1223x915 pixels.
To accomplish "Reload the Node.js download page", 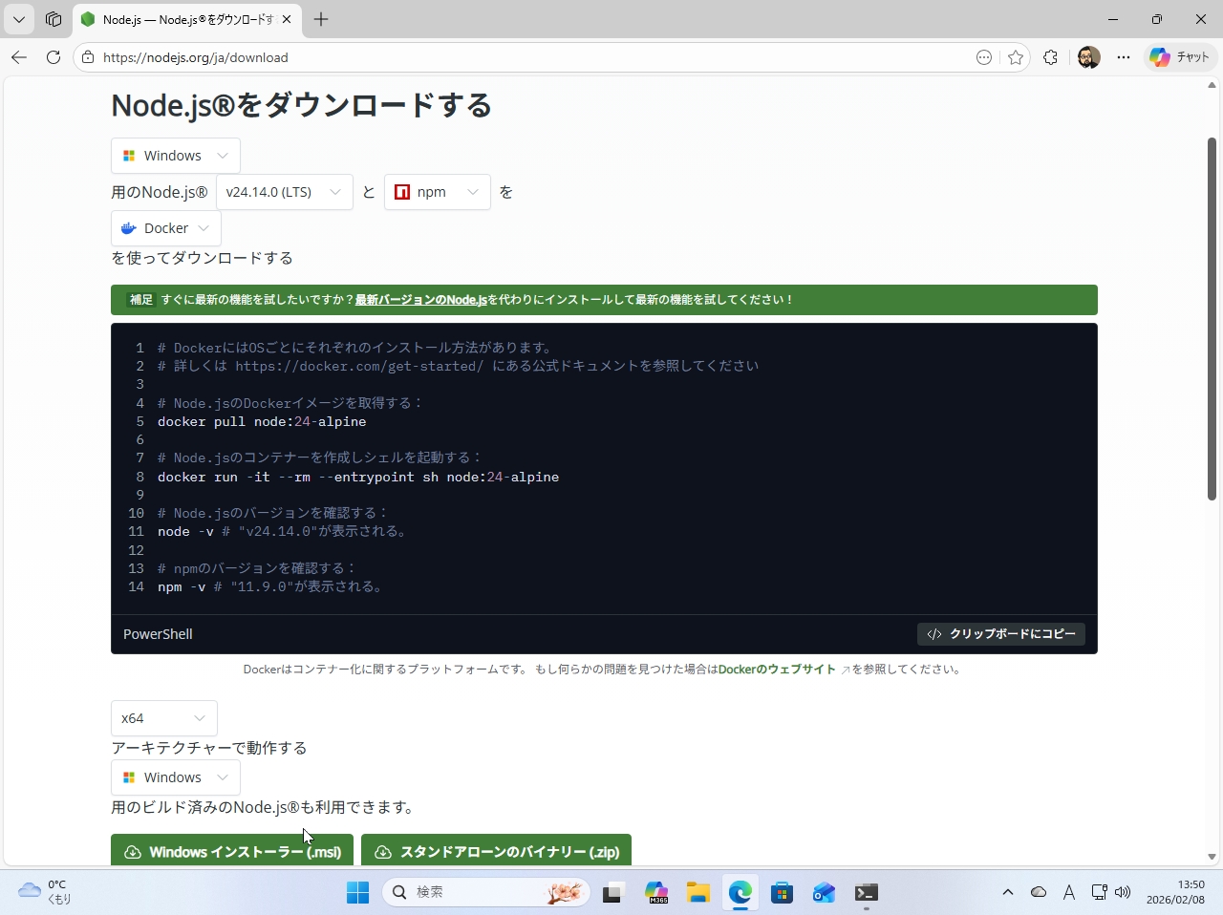I will tap(54, 57).
